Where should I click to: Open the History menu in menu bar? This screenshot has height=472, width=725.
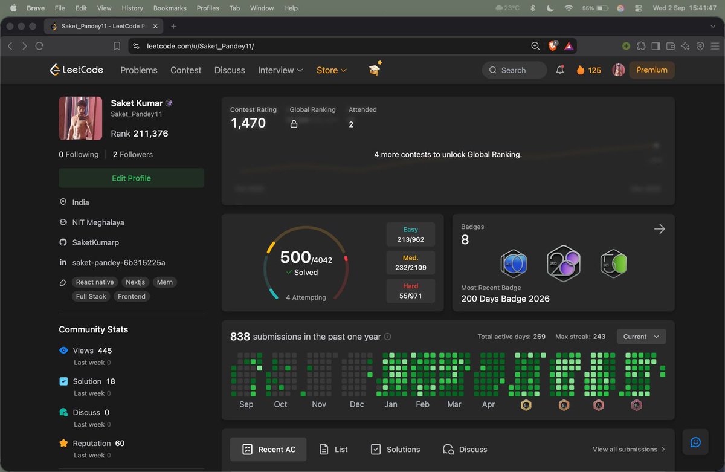[132, 8]
